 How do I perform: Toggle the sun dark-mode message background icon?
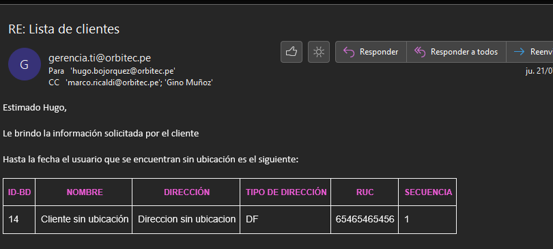click(x=319, y=52)
